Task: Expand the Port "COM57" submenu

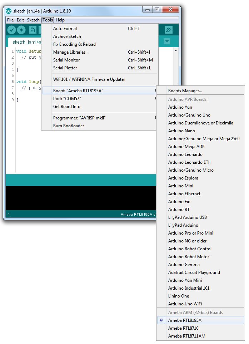Action: click(x=100, y=98)
